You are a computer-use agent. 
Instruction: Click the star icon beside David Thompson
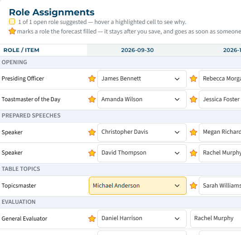[x=92, y=153]
